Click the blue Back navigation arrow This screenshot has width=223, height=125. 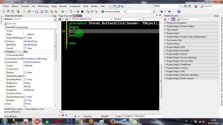pyautogui.click(x=162, y=11)
